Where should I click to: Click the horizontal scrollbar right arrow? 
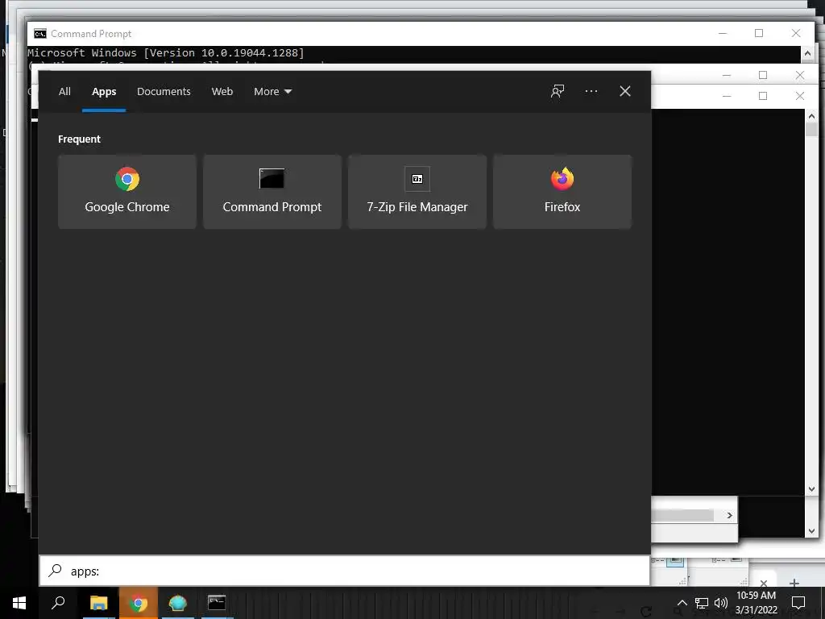(x=729, y=515)
